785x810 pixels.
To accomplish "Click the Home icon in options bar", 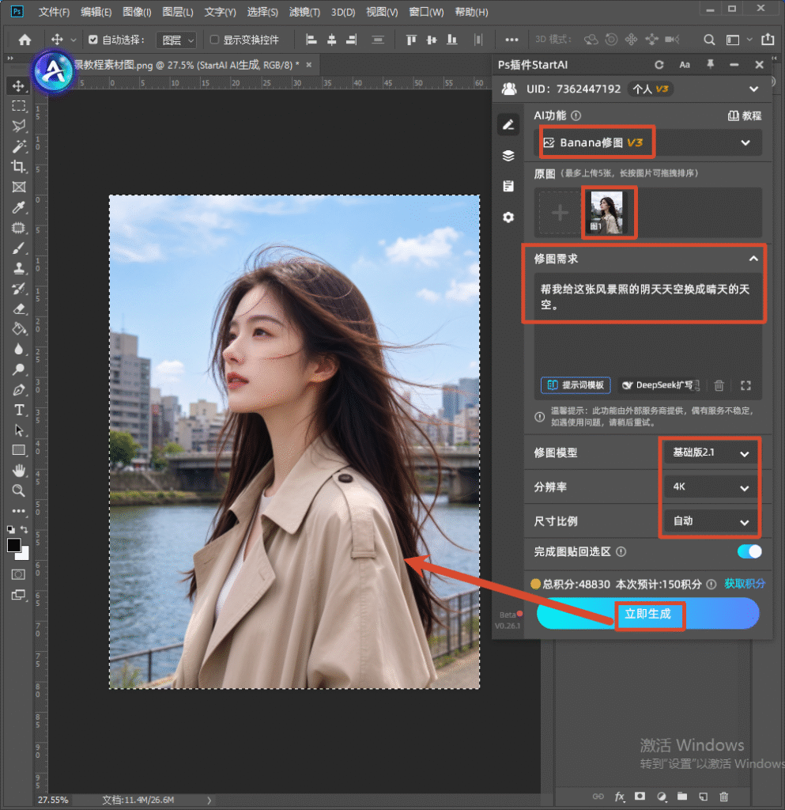I will [x=25, y=40].
